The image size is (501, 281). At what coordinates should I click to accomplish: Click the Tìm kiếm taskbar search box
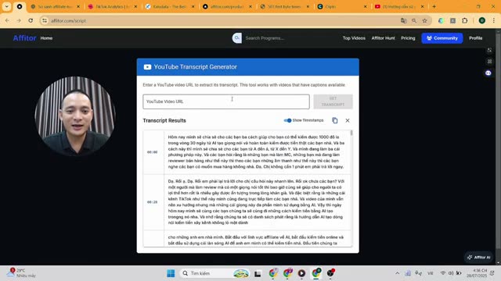(214, 273)
